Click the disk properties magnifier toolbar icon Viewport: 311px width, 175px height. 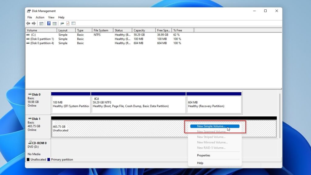[x=62, y=23]
